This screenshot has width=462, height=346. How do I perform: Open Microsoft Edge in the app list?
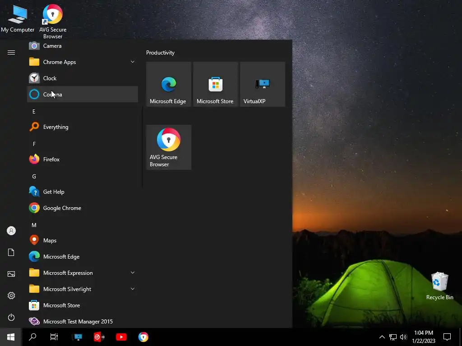[83, 256]
